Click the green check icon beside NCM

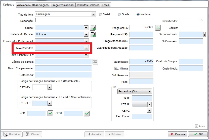[x=51, y=113]
